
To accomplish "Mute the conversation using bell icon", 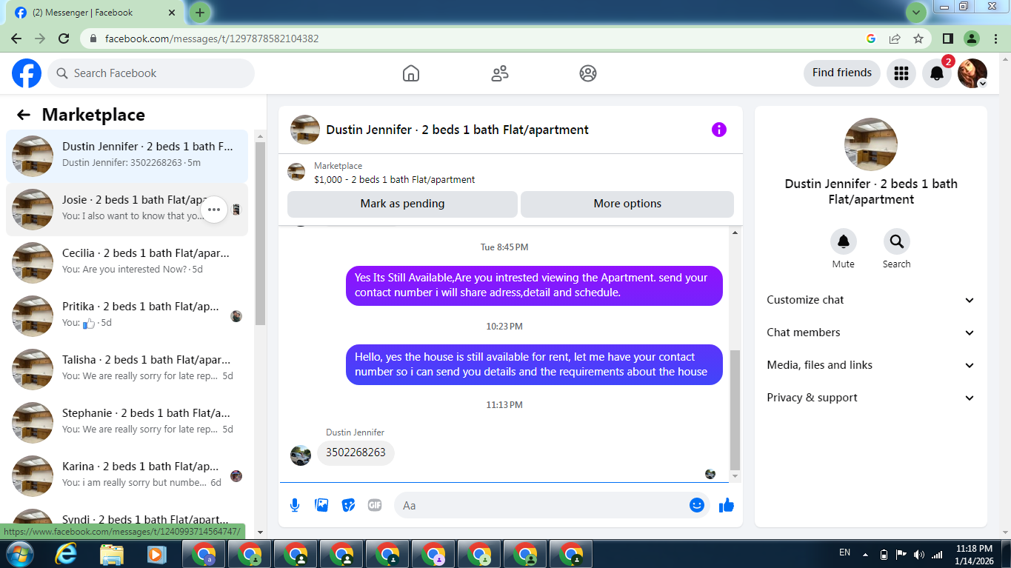I will (844, 241).
